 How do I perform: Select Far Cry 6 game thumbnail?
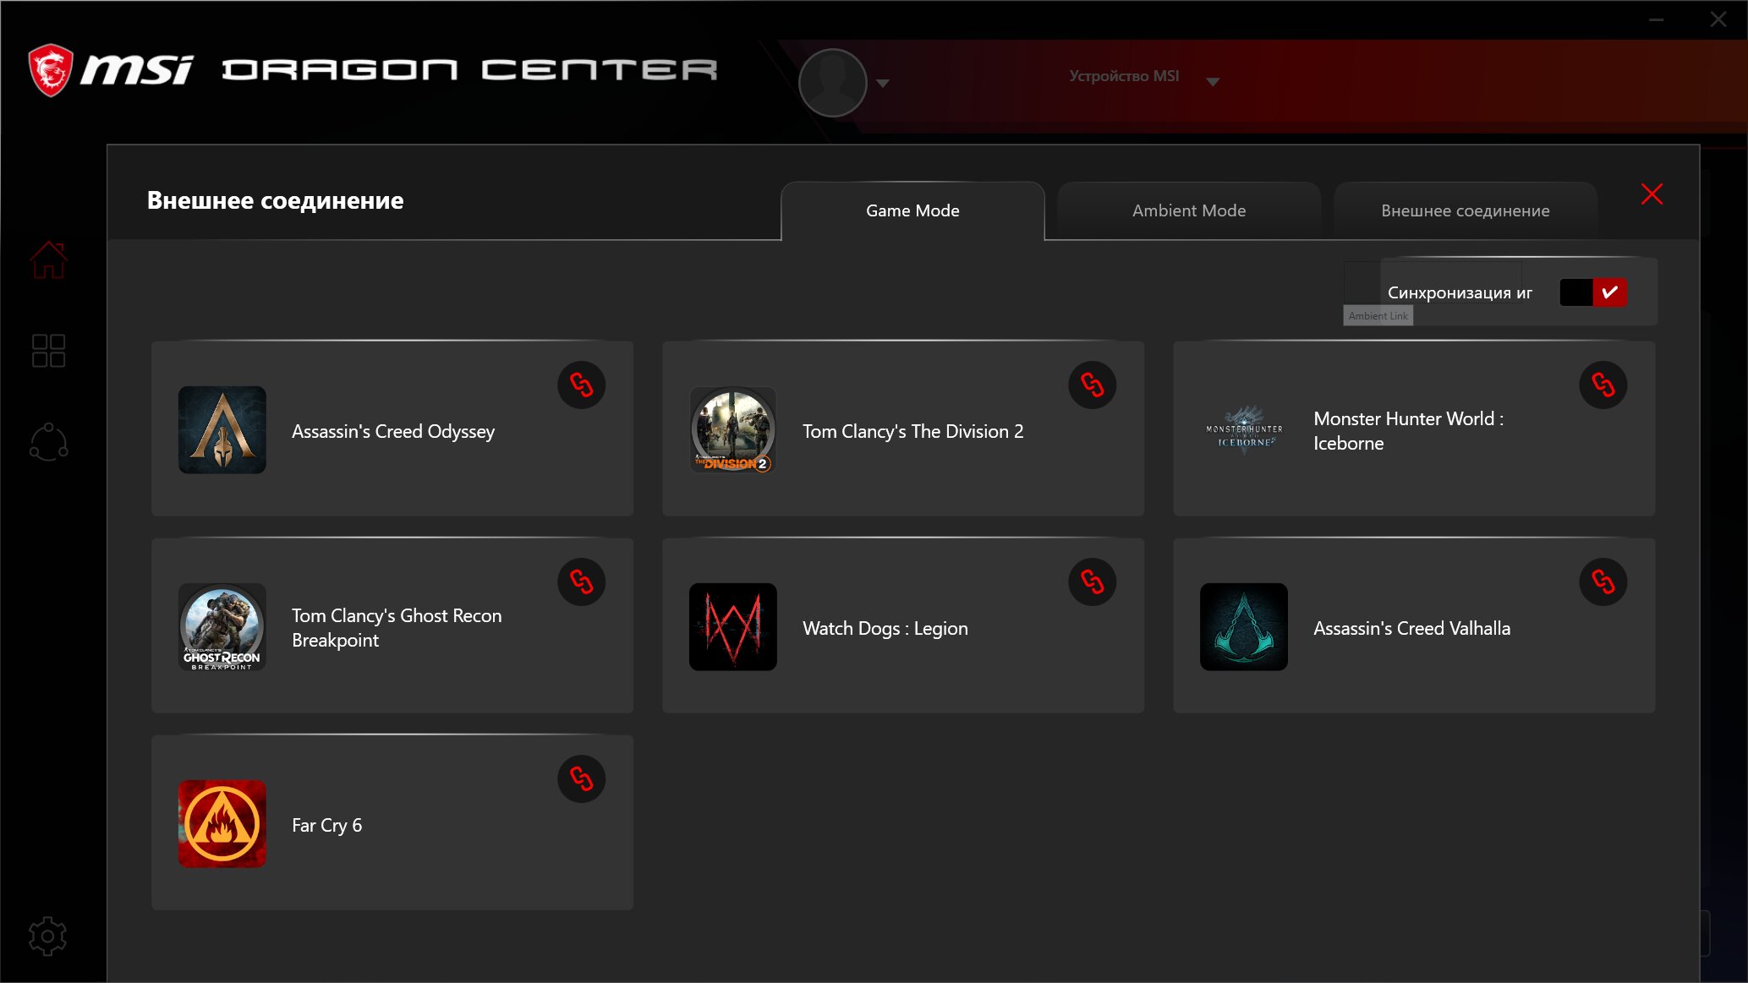[x=222, y=824]
